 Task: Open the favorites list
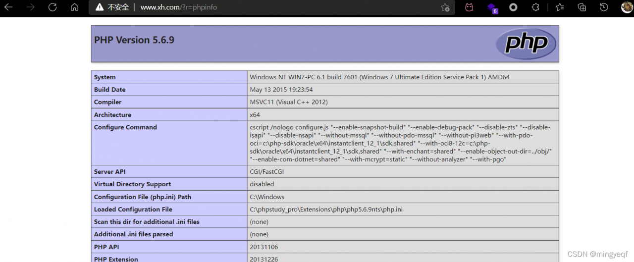(x=560, y=7)
